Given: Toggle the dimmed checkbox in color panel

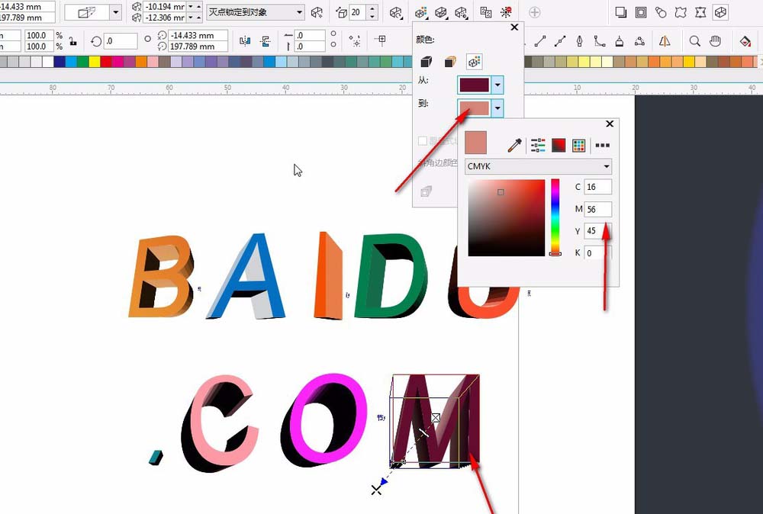Looking at the screenshot, I should coord(423,141).
